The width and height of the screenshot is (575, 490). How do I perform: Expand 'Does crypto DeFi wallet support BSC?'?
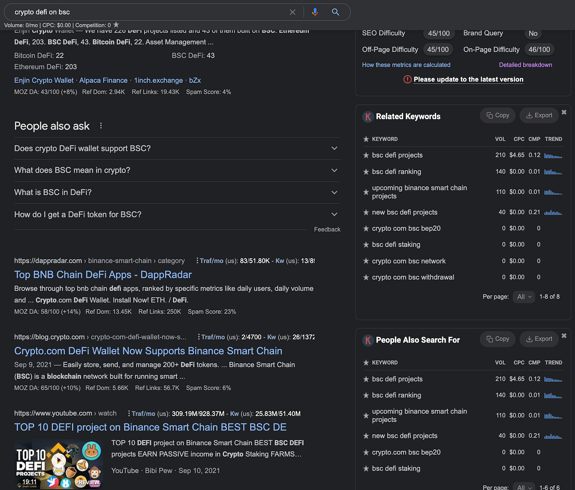point(177,148)
